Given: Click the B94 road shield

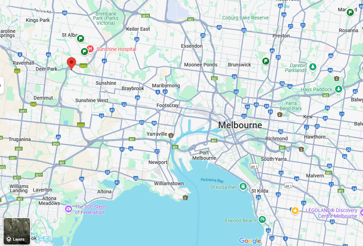Looking at the screenshot, I should coord(56,144).
